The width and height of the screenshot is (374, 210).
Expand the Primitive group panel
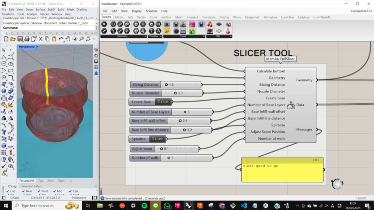click(x=161, y=36)
